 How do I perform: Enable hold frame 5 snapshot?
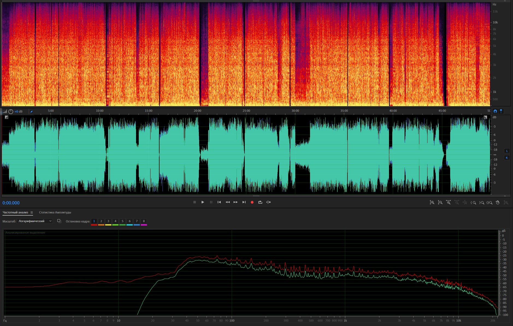click(x=122, y=221)
